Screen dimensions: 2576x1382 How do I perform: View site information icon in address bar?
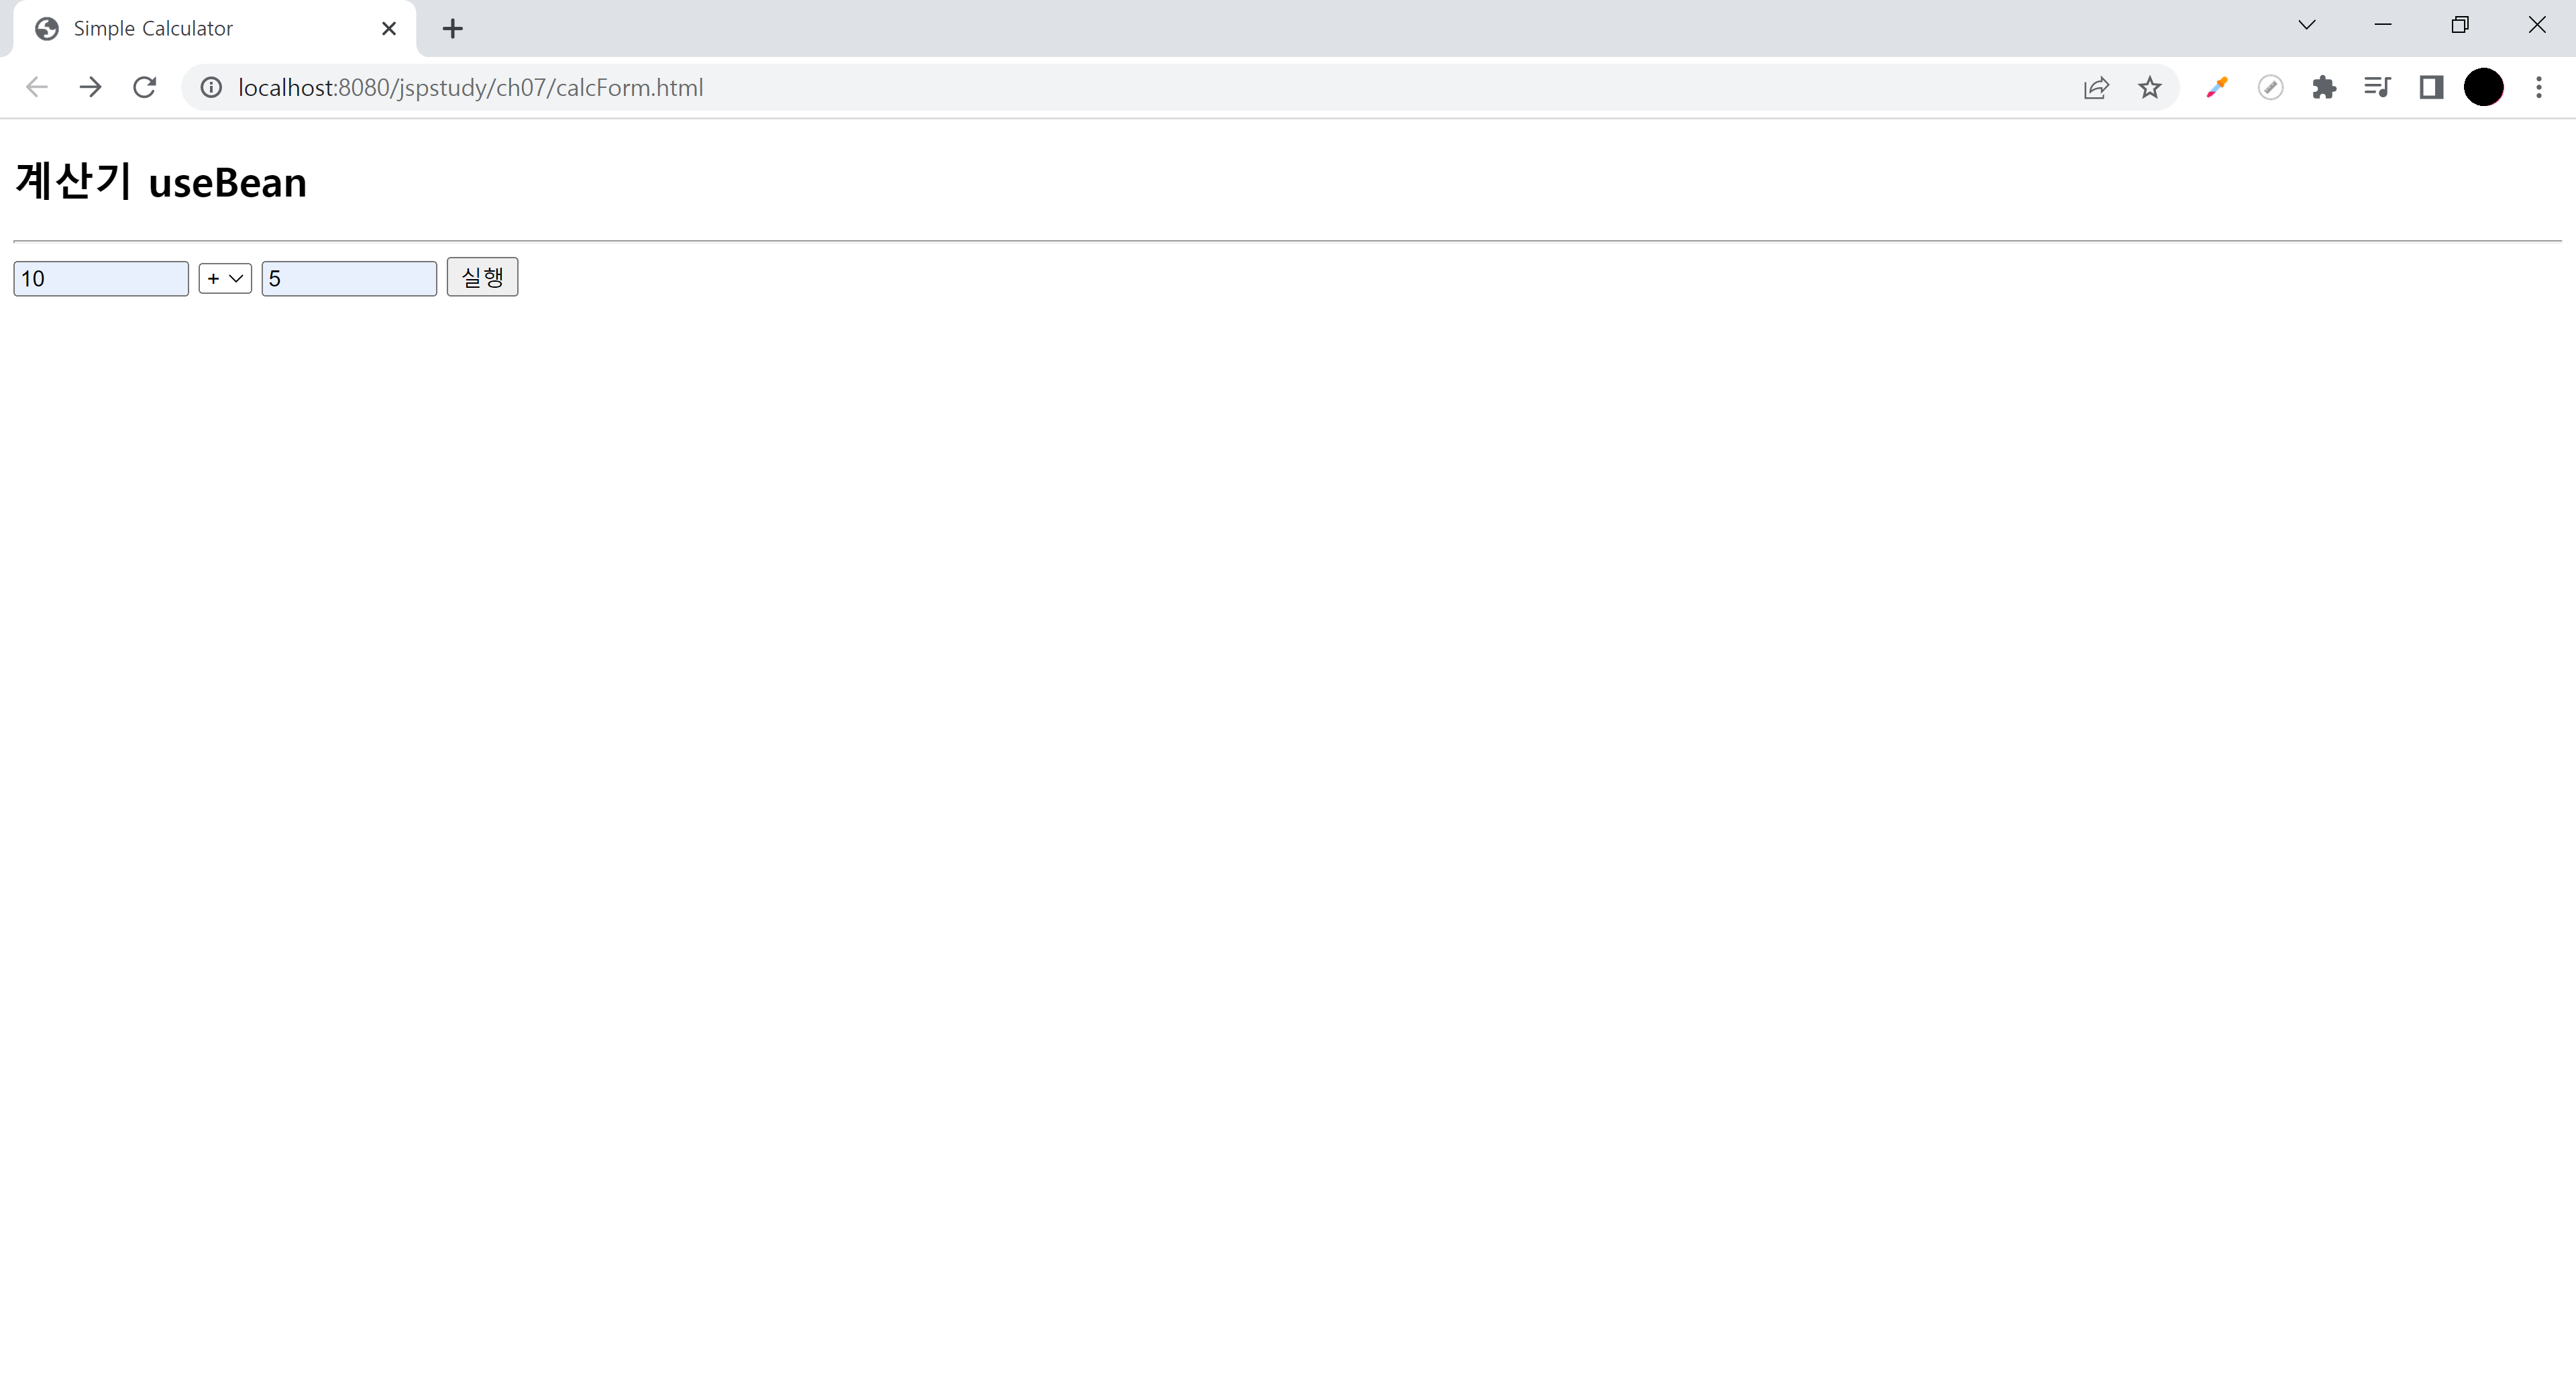click(x=211, y=88)
